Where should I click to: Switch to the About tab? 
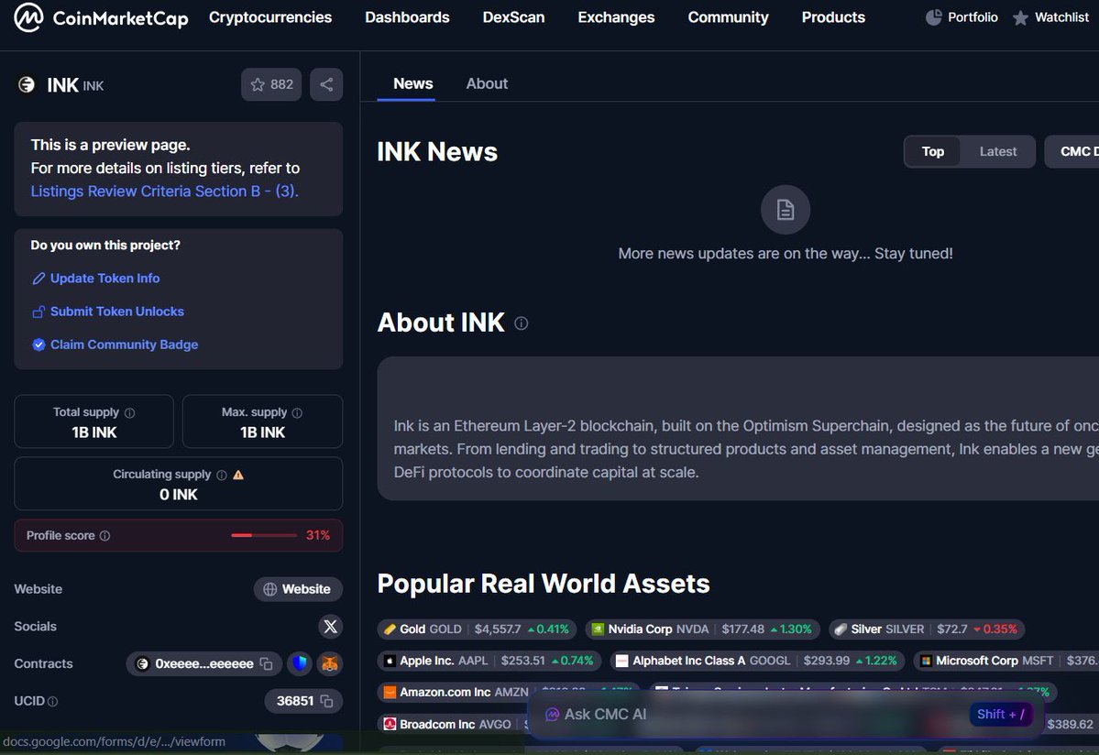coord(487,84)
